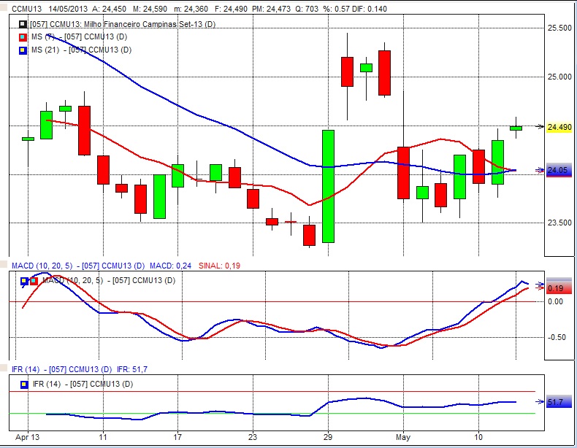Screen dimensions: 577x448
Task: Click the black CCMU13 price series legend icon
Action: coord(23,25)
